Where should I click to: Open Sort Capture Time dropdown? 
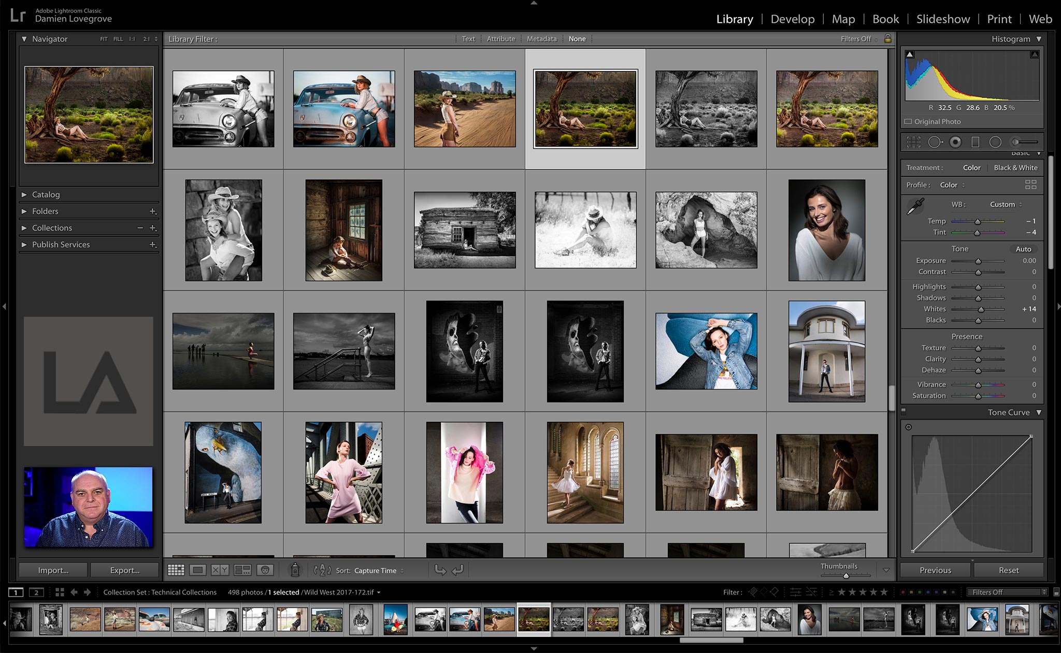point(379,570)
